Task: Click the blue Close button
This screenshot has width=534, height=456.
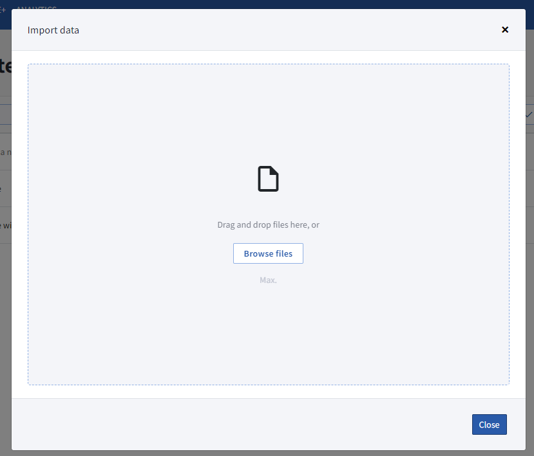Action: coord(489,424)
